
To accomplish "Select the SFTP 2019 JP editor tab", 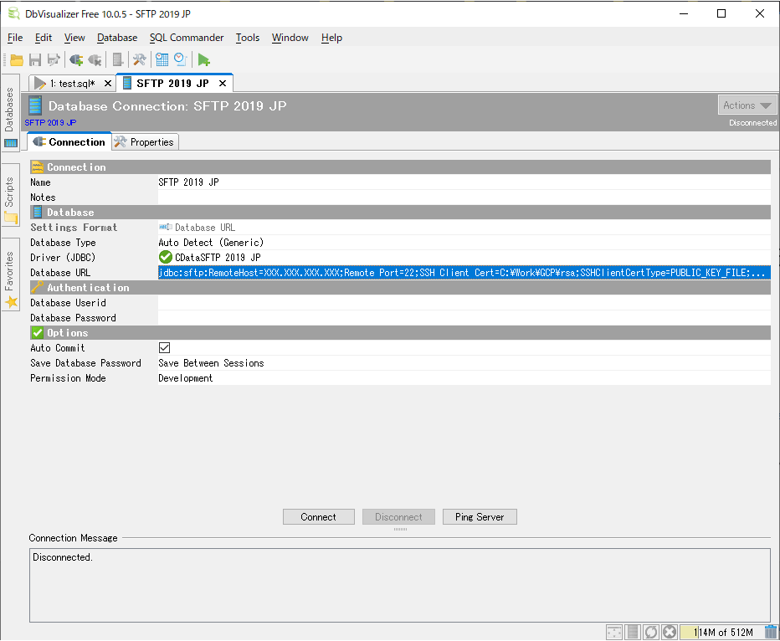I will (x=172, y=84).
